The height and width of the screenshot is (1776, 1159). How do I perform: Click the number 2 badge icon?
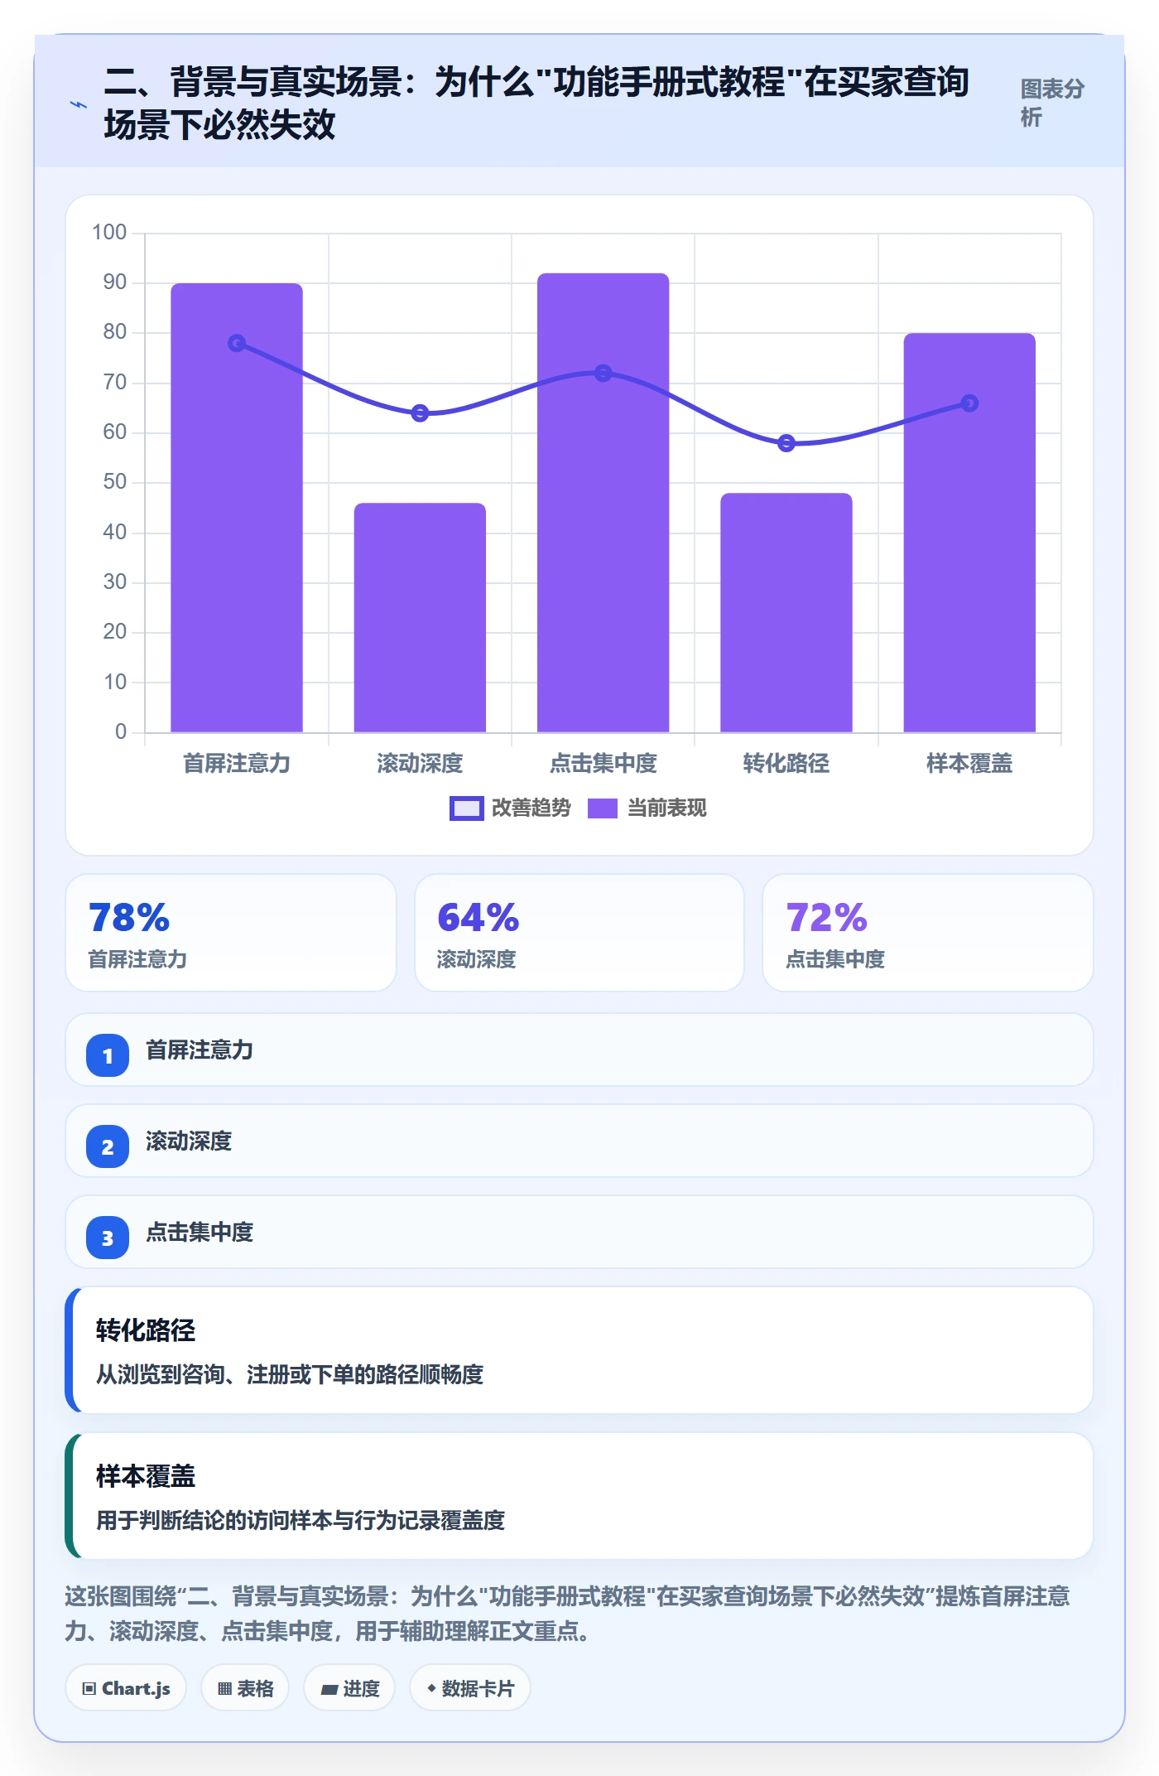(x=108, y=1146)
